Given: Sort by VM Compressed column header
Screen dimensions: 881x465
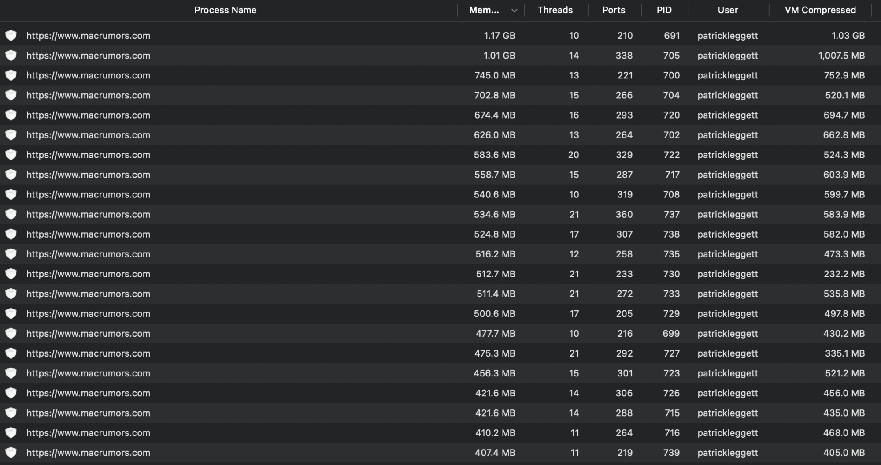Looking at the screenshot, I should click(820, 10).
